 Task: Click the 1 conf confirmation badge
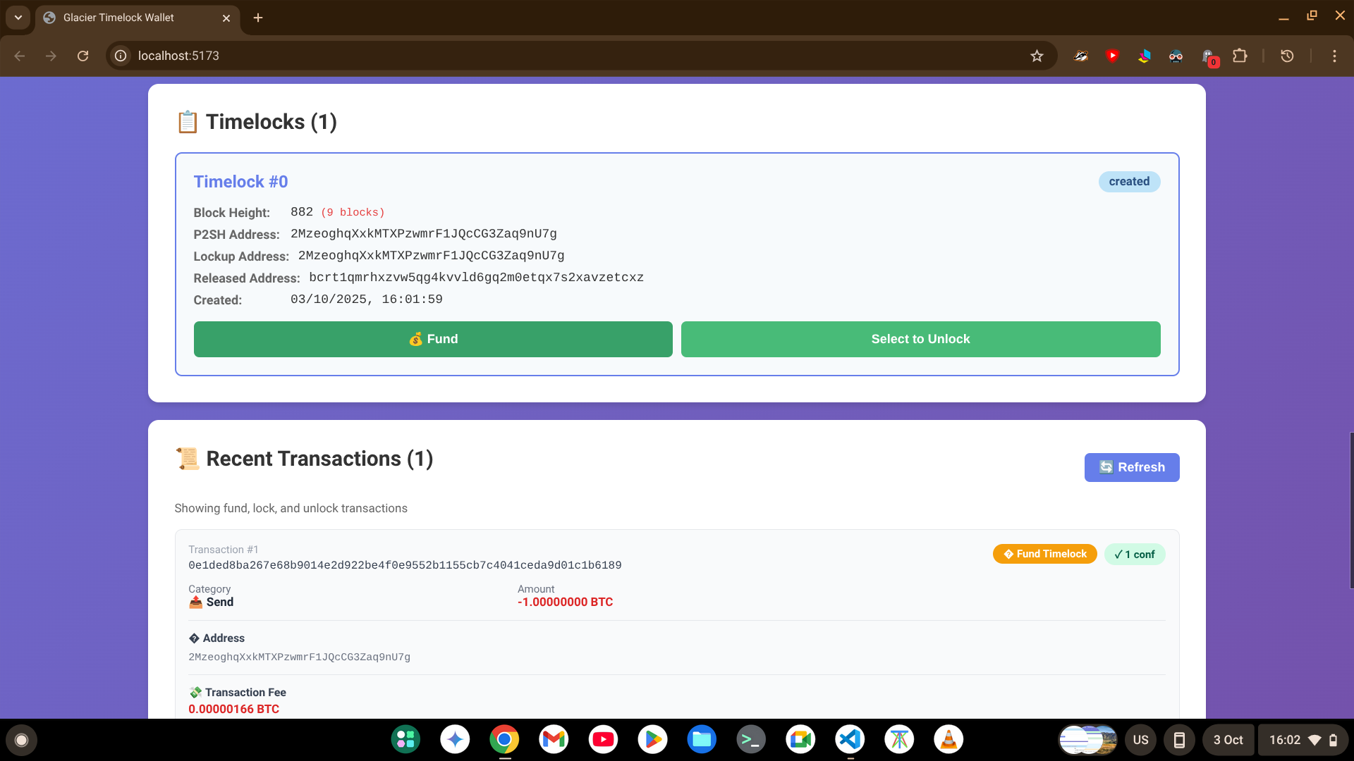coord(1134,555)
